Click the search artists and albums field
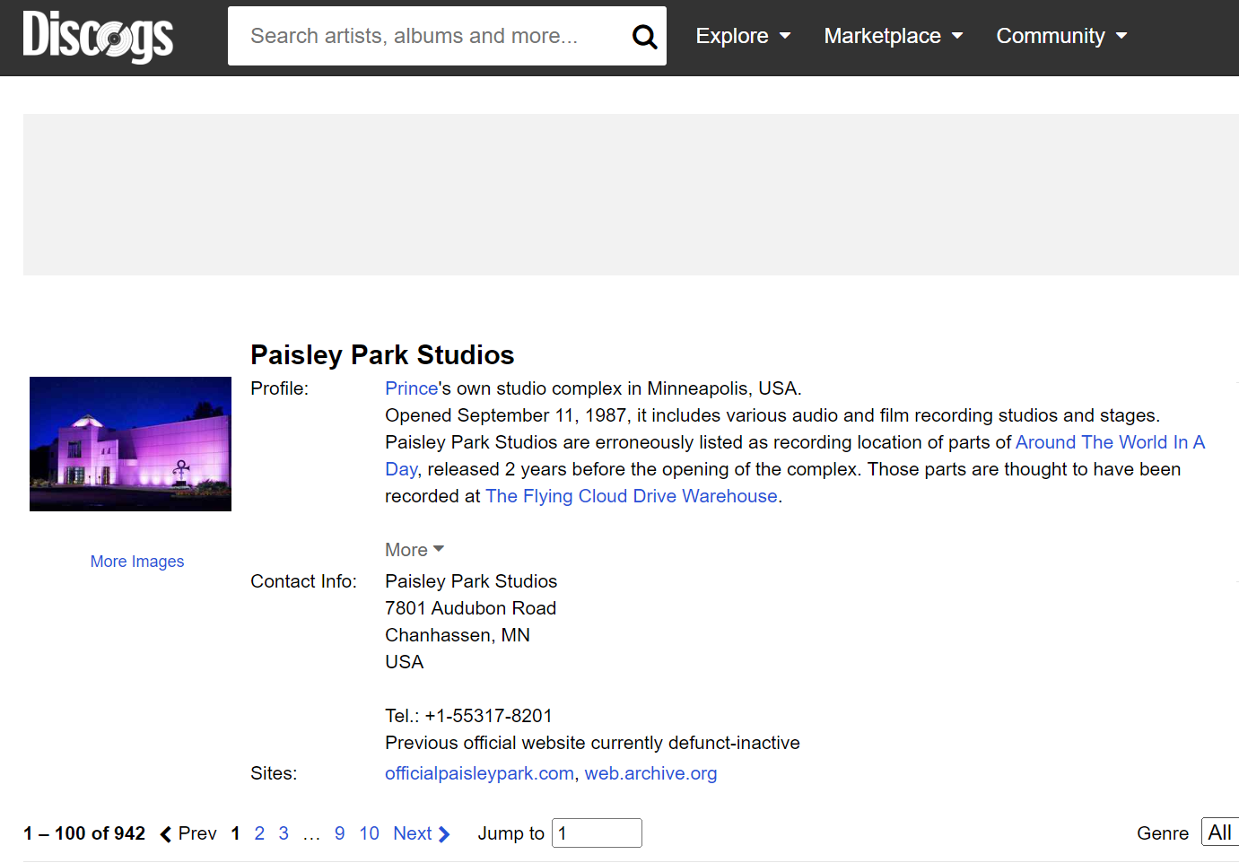 [431, 36]
